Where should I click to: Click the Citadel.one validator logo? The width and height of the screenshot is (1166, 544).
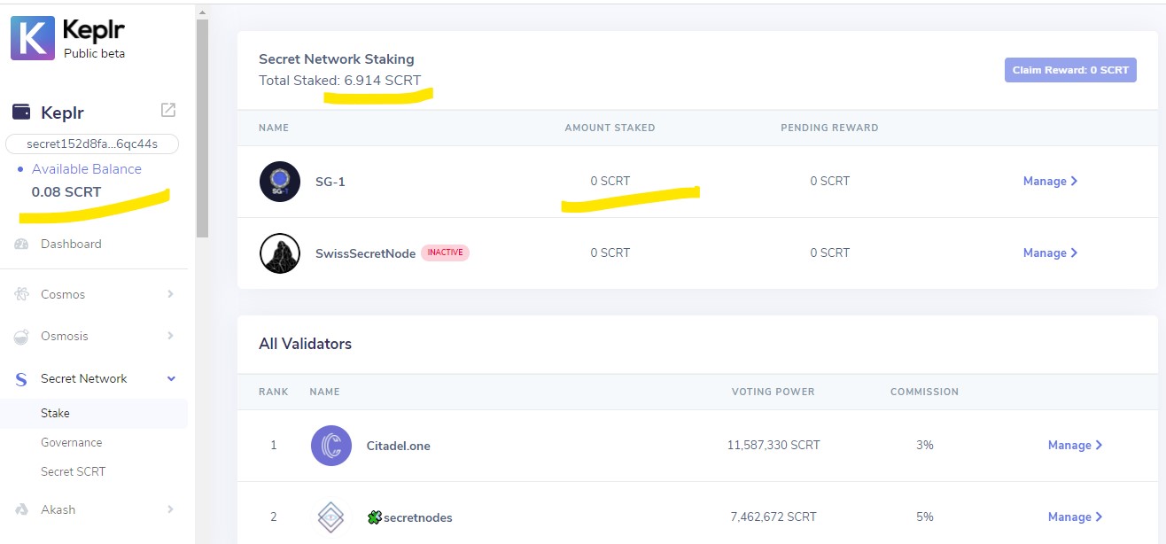[331, 446]
